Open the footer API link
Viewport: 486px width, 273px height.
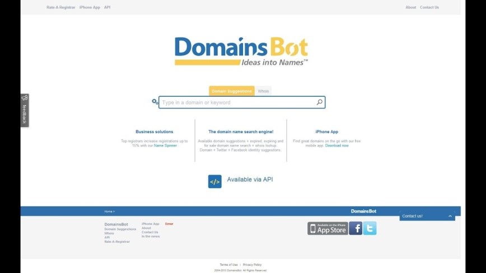click(107, 237)
